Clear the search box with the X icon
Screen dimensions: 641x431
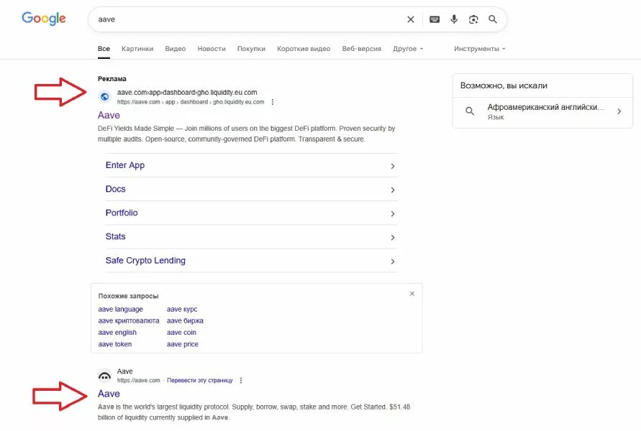(x=411, y=19)
